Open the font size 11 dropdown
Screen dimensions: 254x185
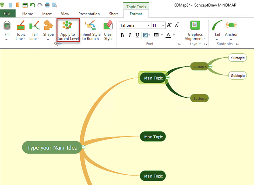(163, 25)
